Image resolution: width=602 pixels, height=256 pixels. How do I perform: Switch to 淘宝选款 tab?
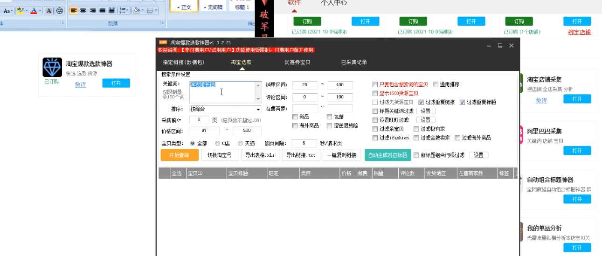click(x=241, y=62)
